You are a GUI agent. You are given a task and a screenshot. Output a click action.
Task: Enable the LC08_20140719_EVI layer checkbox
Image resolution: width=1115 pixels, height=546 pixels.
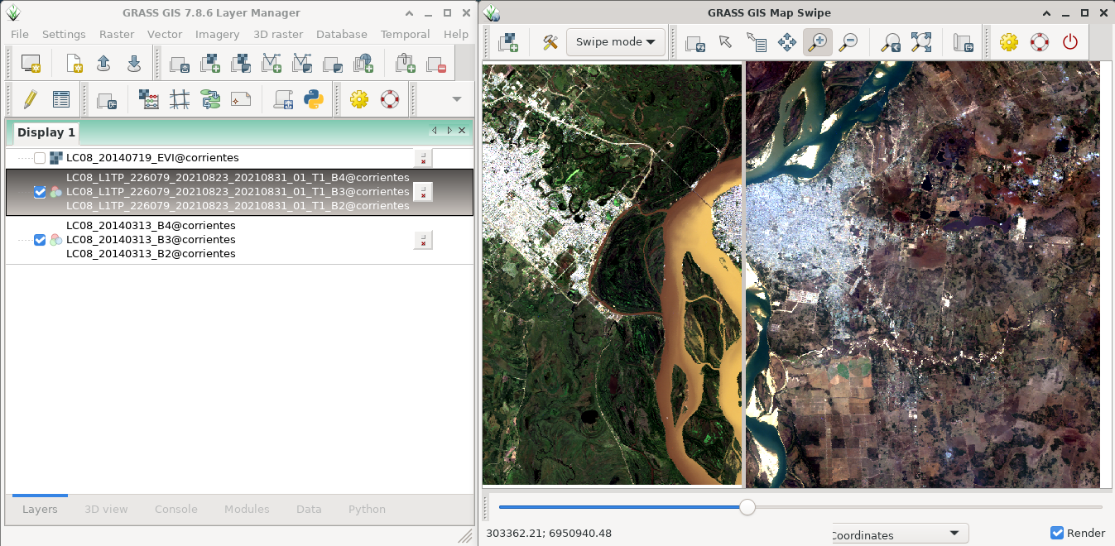40,158
